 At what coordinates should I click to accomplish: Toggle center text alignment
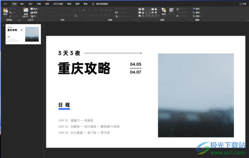[93, 15]
